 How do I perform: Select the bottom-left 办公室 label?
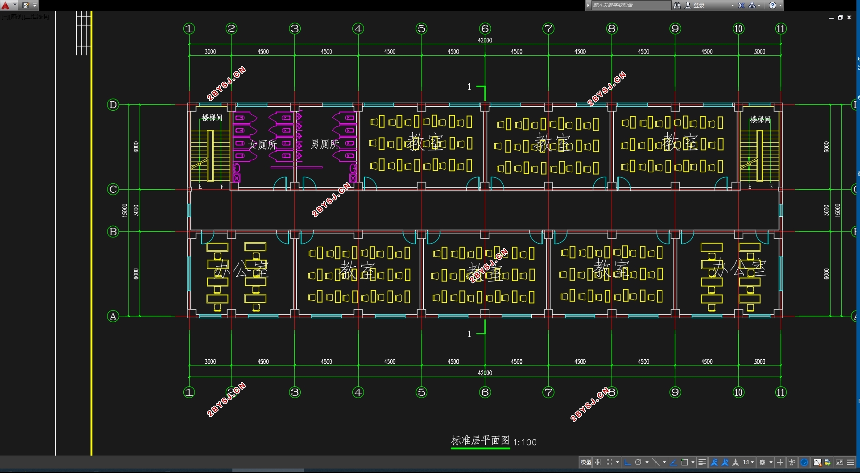[241, 269]
